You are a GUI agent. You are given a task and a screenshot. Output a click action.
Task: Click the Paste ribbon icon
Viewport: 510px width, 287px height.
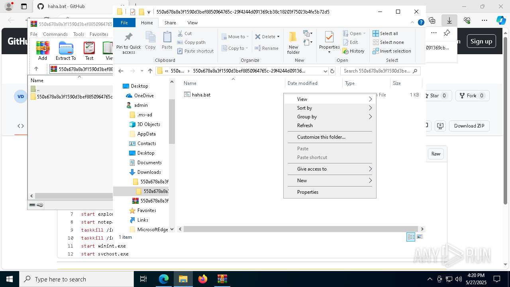[167, 37]
